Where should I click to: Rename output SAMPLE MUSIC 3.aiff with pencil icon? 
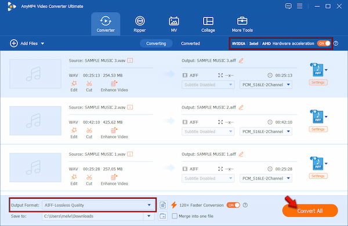point(241,60)
